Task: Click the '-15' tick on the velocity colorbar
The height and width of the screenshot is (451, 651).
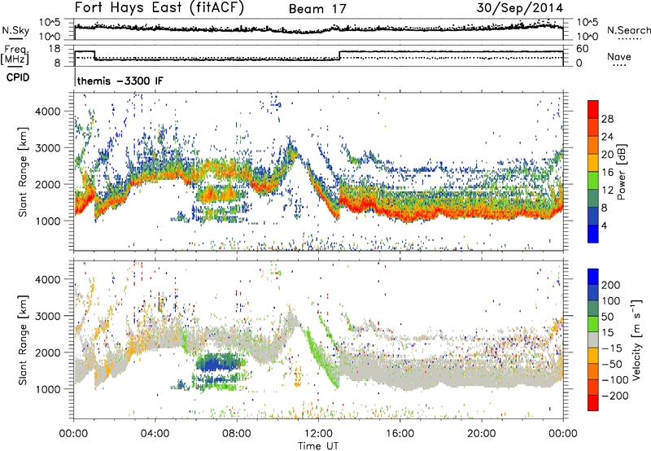Action: [612, 348]
